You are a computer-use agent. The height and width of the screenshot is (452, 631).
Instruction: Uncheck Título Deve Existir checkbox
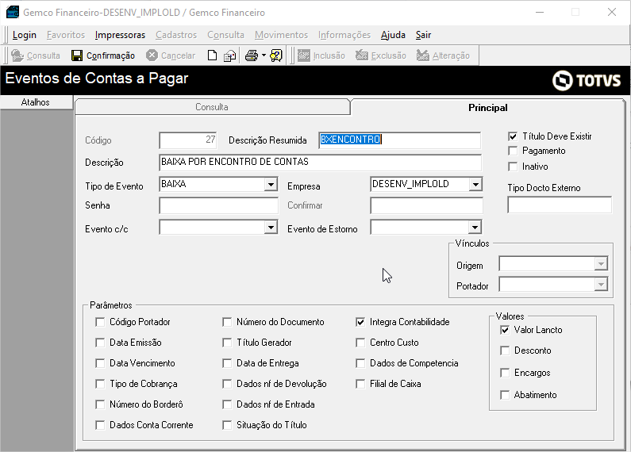[x=513, y=136]
